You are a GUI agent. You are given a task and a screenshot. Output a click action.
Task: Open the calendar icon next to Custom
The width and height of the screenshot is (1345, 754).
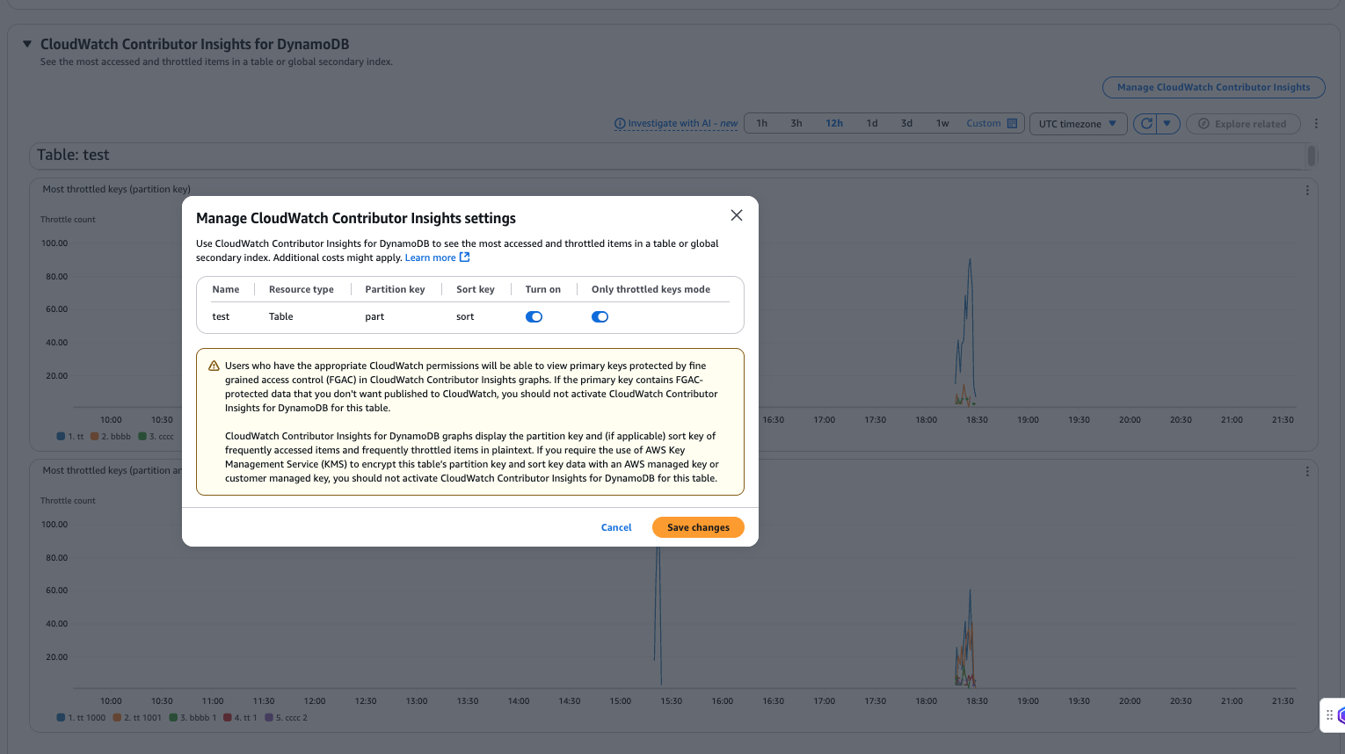(1011, 122)
